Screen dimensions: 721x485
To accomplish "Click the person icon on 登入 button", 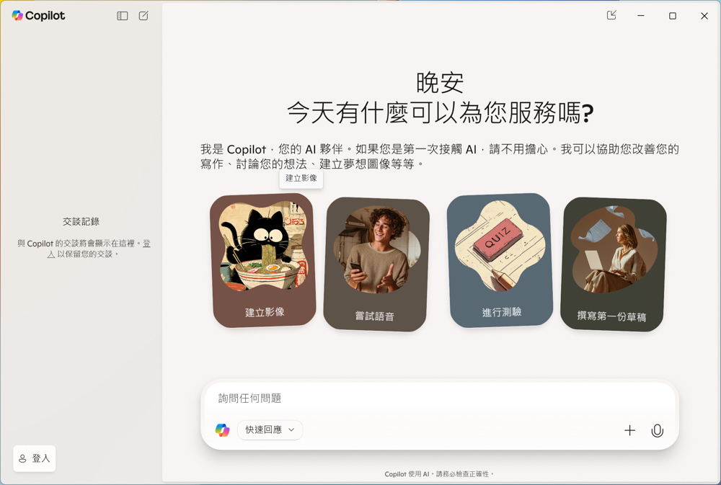I will pos(22,459).
